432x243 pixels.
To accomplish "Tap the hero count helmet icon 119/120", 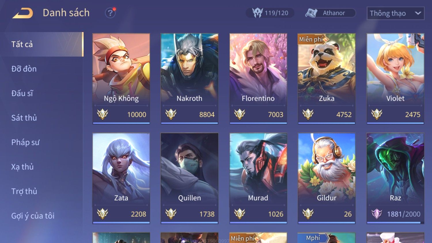I will 257,13.
